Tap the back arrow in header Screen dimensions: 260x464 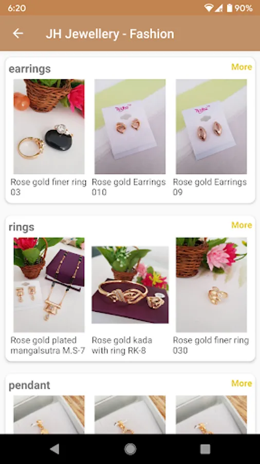coord(17,34)
